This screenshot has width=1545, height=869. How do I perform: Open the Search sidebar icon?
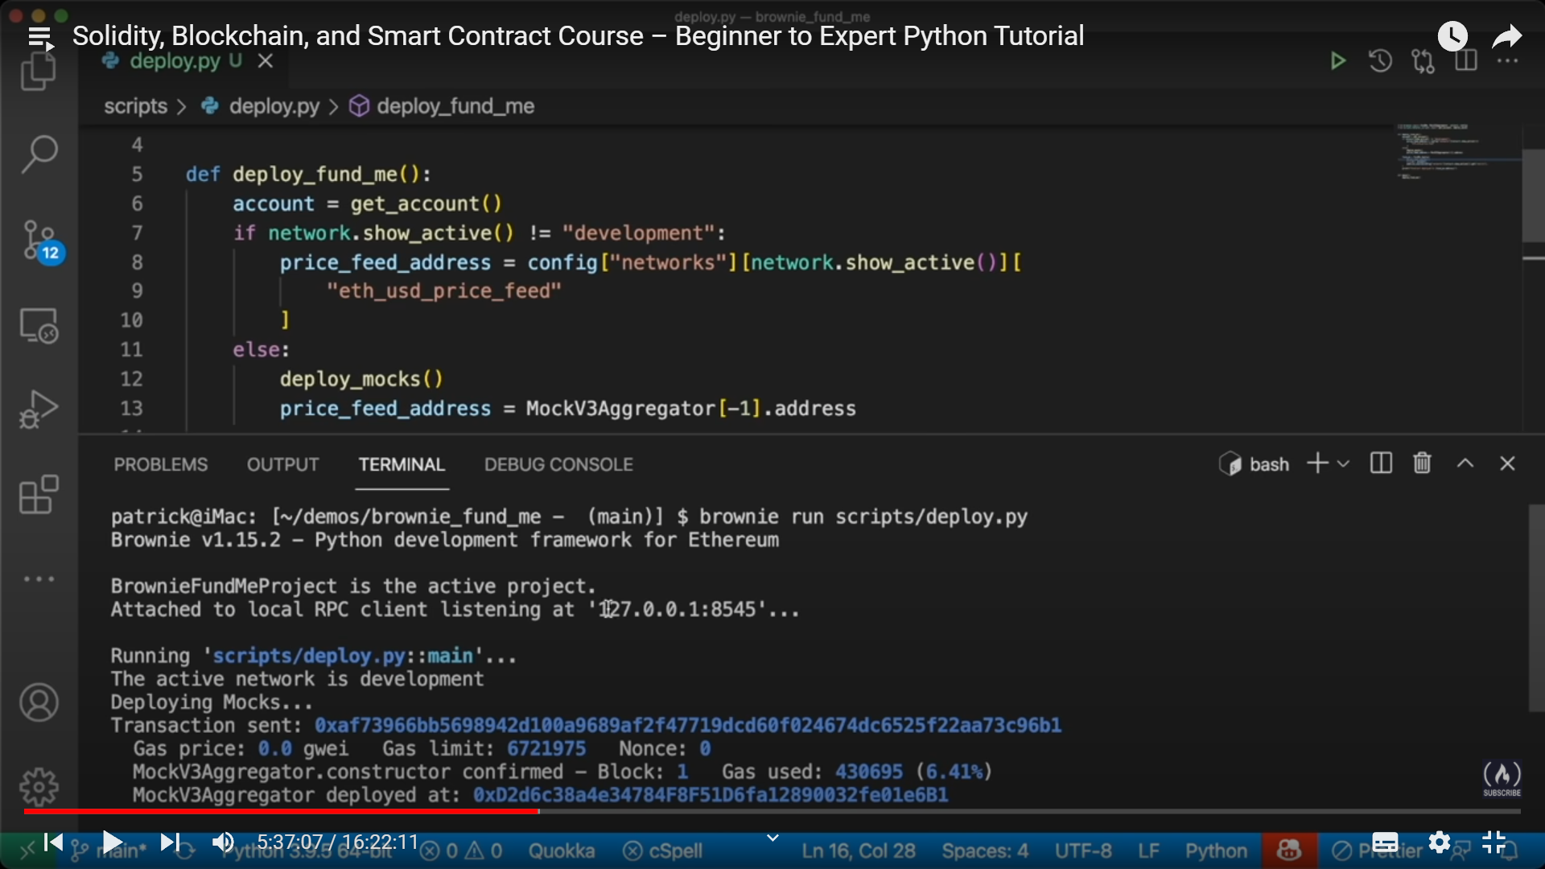click(39, 153)
